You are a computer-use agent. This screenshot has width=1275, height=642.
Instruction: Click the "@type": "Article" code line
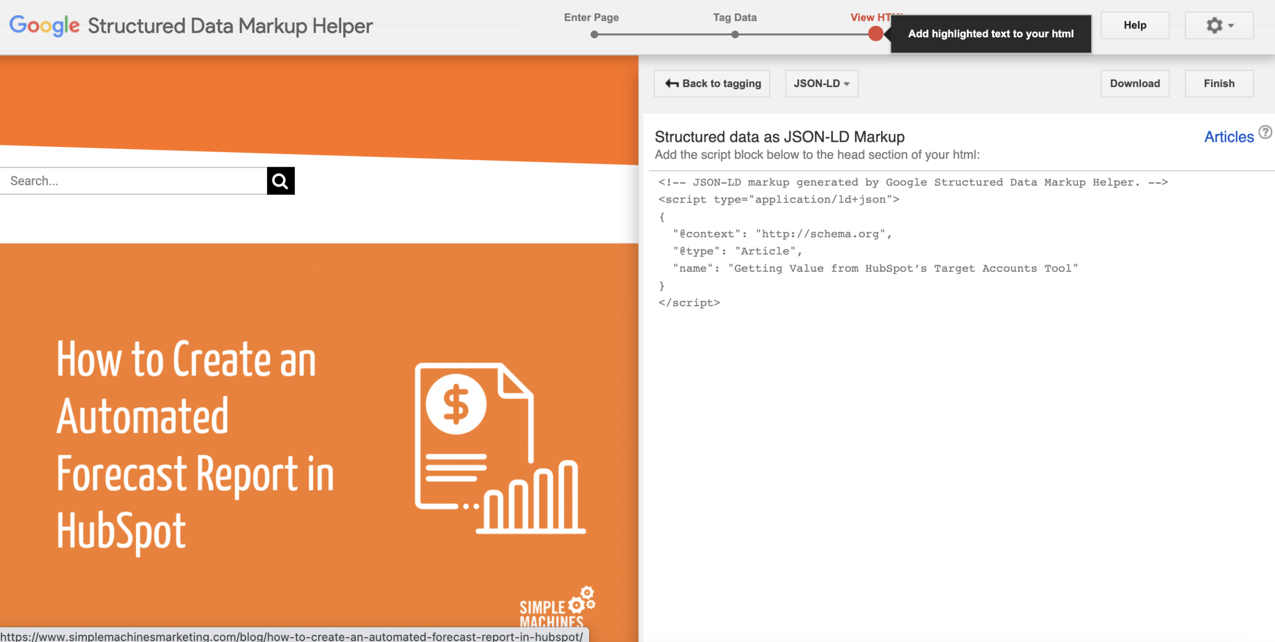point(738,251)
